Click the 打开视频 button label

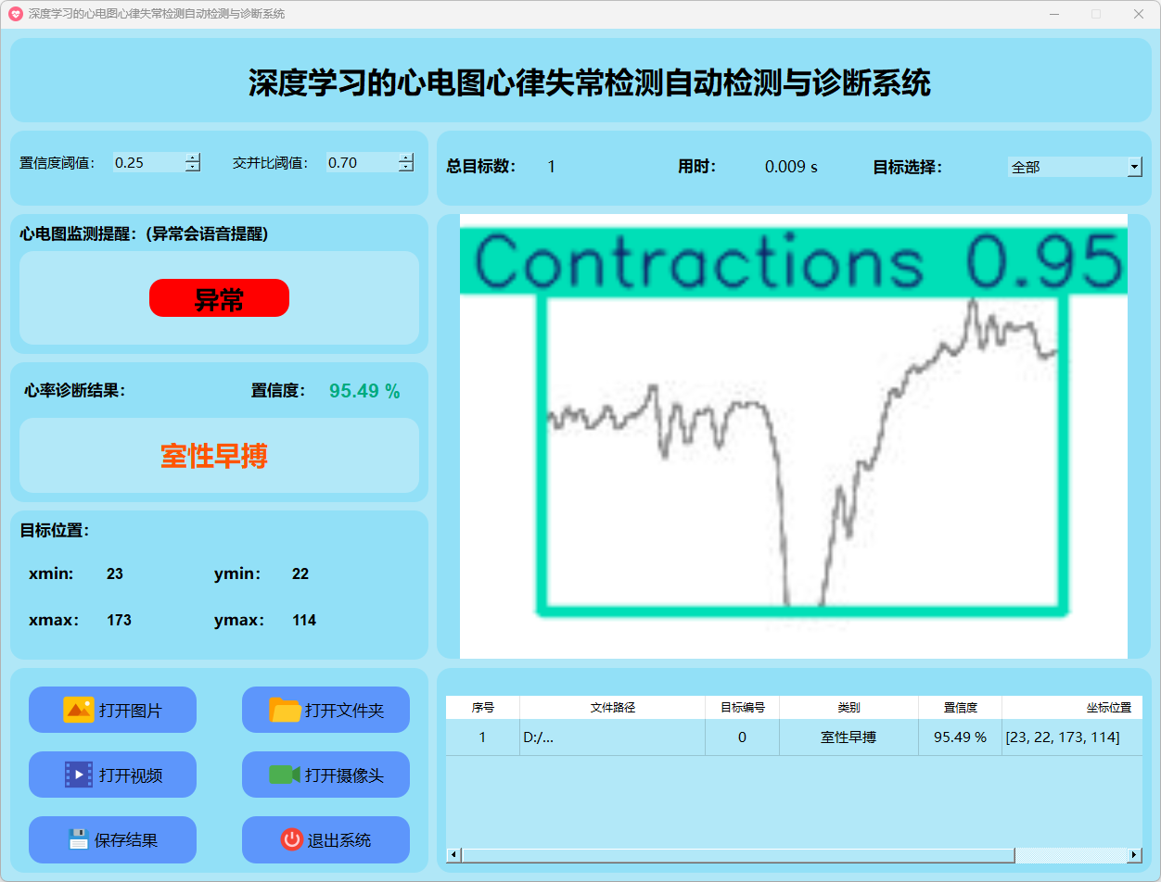coord(131,775)
